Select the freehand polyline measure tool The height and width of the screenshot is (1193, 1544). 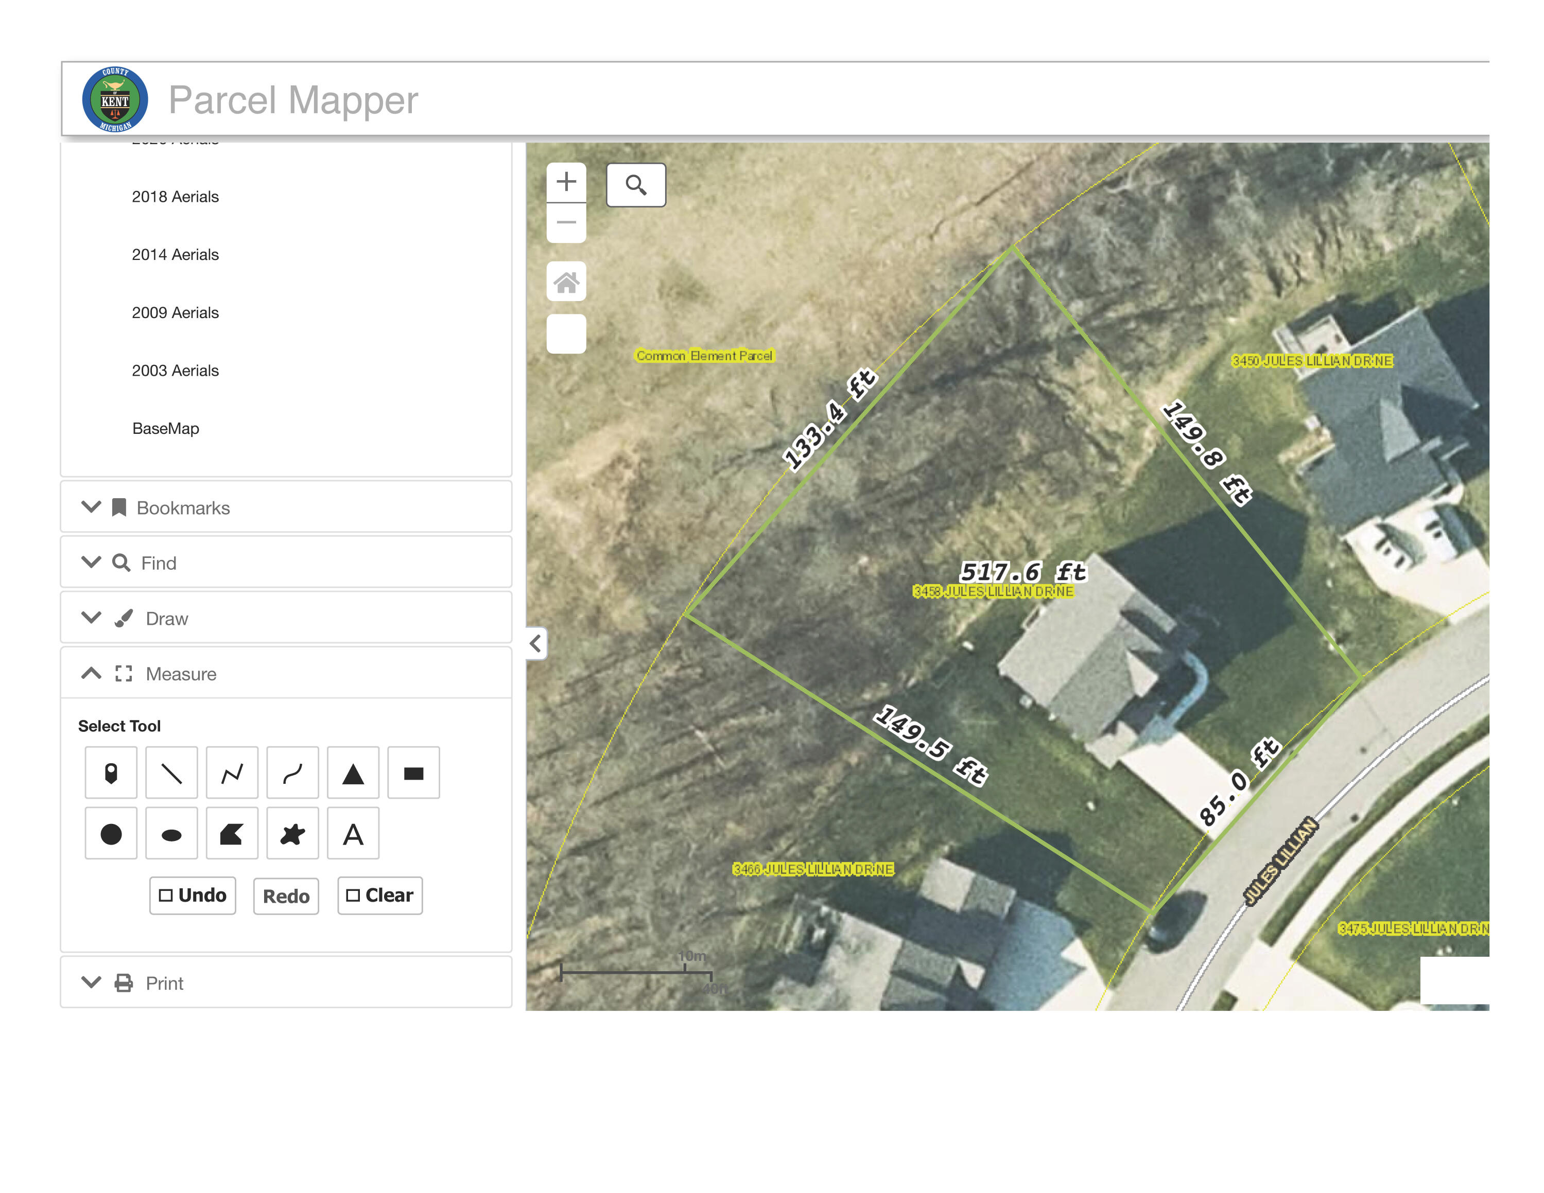point(292,773)
